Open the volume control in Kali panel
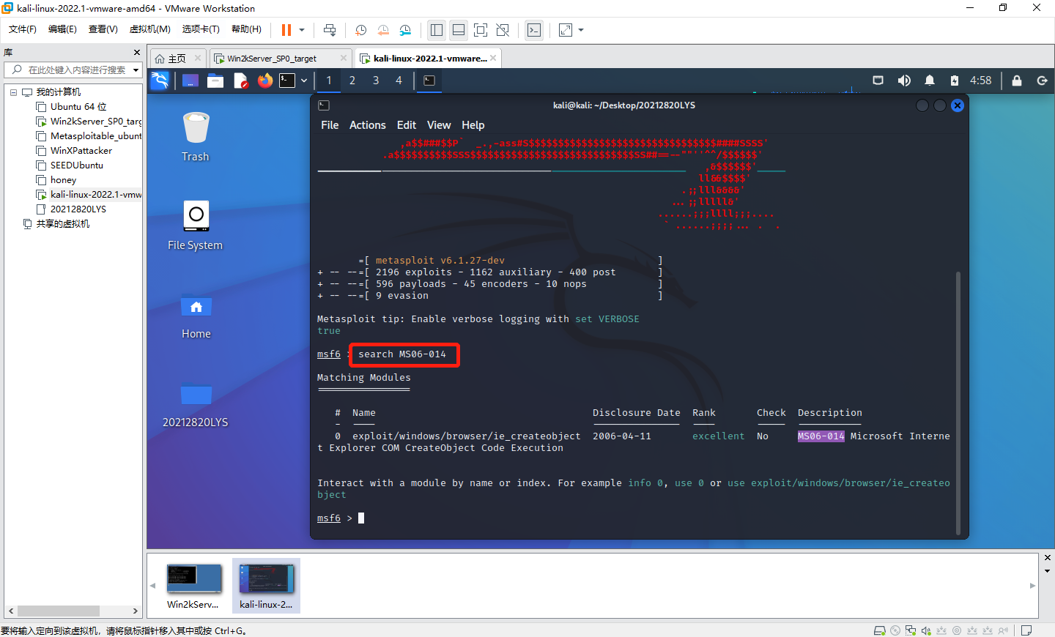This screenshot has width=1055, height=637. coord(904,81)
